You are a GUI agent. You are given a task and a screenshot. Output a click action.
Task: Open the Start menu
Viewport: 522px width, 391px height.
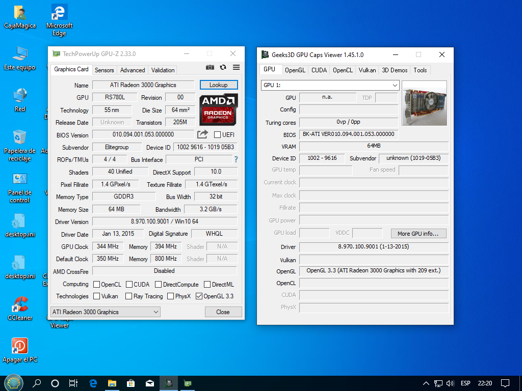[x=13, y=383]
